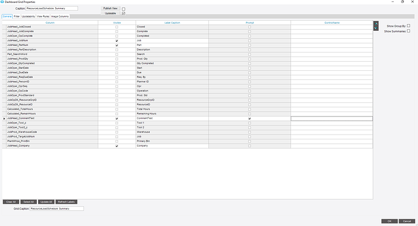The width and height of the screenshot is (418, 226).
Task: Select ControlName cell for JobHead_CommentText row
Action: coord(331,119)
